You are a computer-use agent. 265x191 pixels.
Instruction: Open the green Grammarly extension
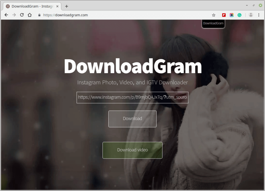[239, 15]
